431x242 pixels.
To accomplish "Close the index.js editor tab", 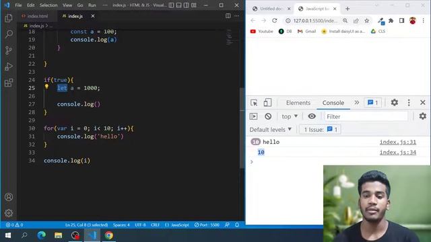I will click(x=93, y=16).
